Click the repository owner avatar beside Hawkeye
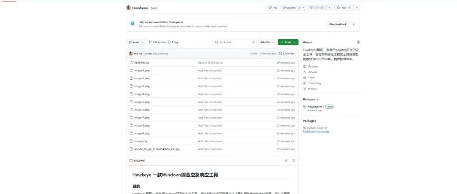 pyautogui.click(x=129, y=8)
